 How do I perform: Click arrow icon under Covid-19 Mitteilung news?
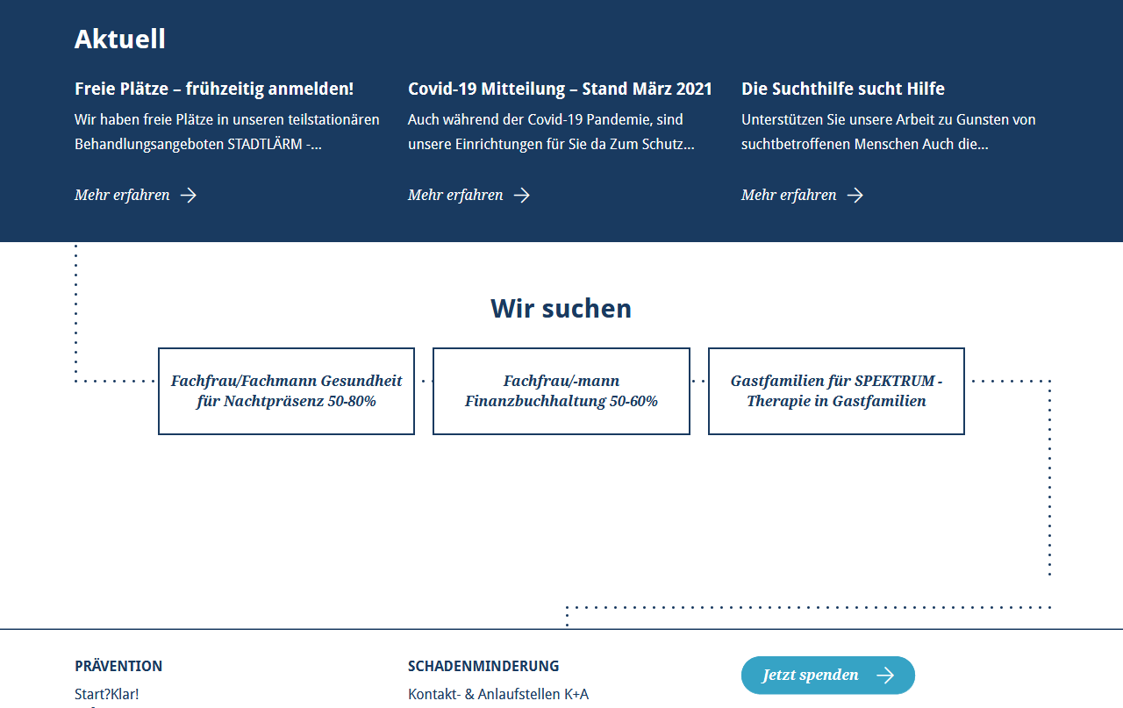coord(522,195)
